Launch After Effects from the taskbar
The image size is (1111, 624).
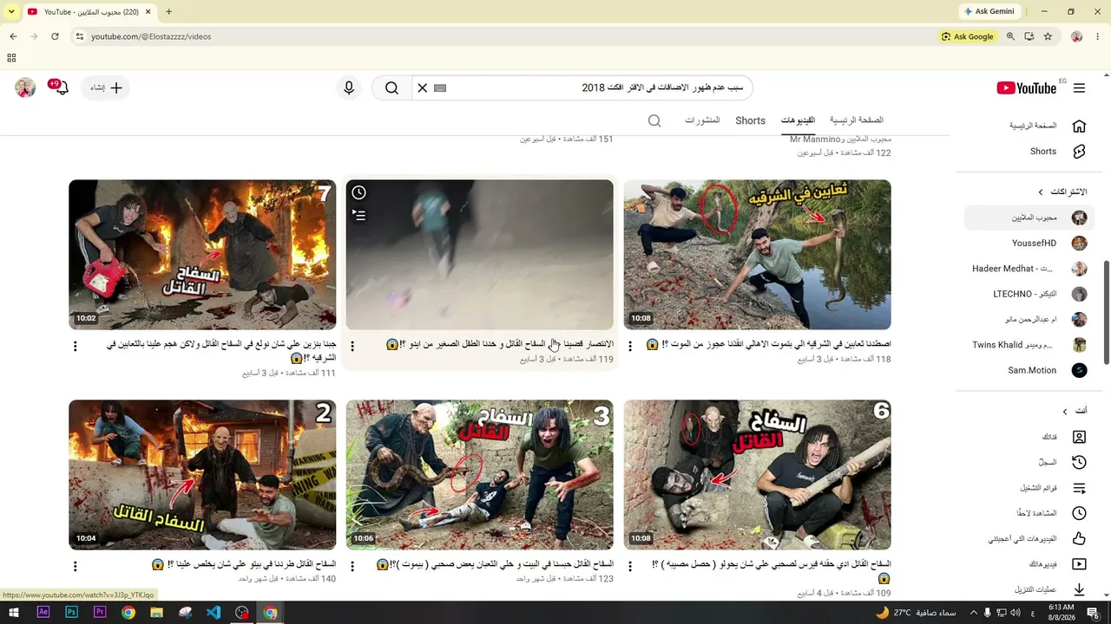pos(43,613)
